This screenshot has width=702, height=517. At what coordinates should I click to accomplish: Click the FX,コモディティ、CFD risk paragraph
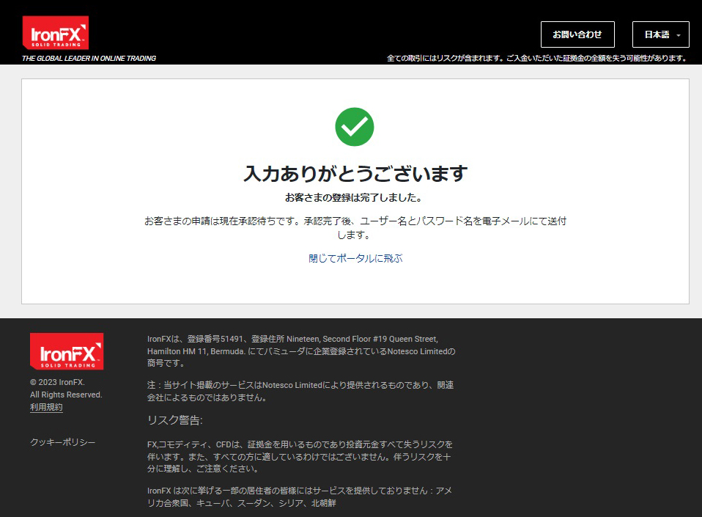click(300, 457)
